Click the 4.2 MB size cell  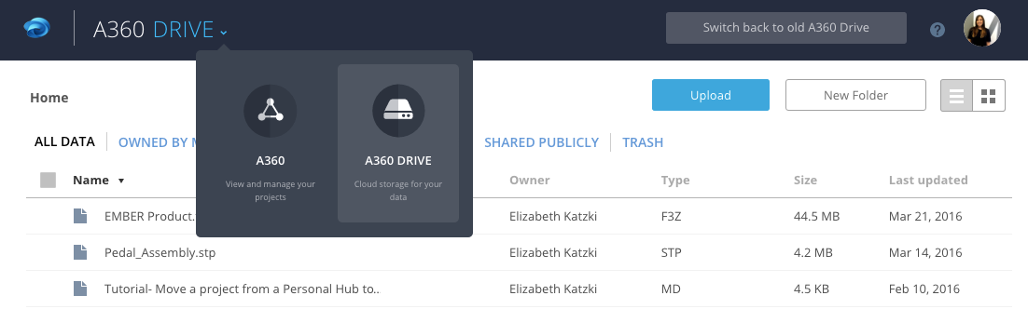pyautogui.click(x=813, y=252)
